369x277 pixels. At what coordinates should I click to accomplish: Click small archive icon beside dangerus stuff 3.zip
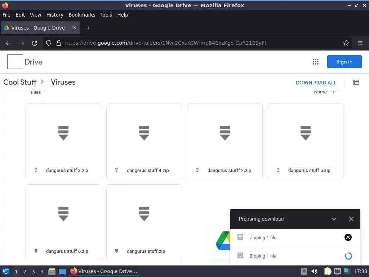[36, 170]
